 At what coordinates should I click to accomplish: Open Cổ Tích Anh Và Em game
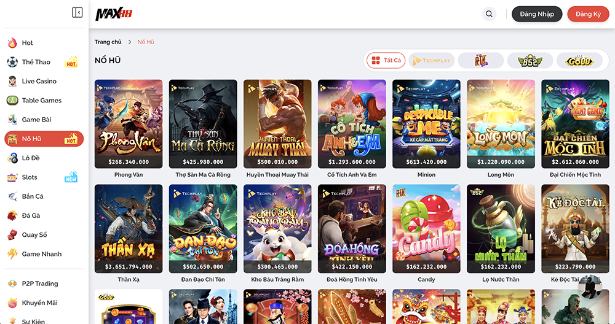[x=352, y=124]
